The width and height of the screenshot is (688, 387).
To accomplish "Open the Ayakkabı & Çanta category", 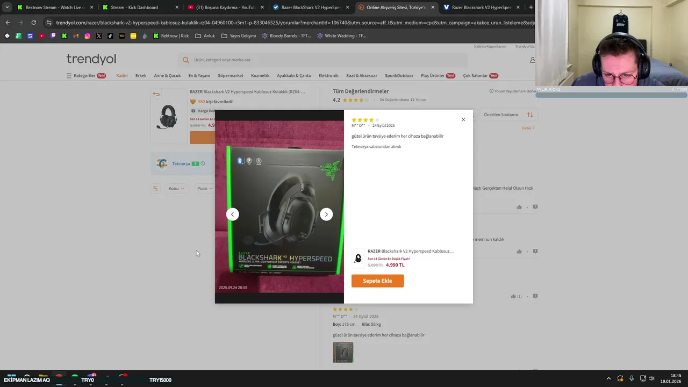I will point(294,76).
